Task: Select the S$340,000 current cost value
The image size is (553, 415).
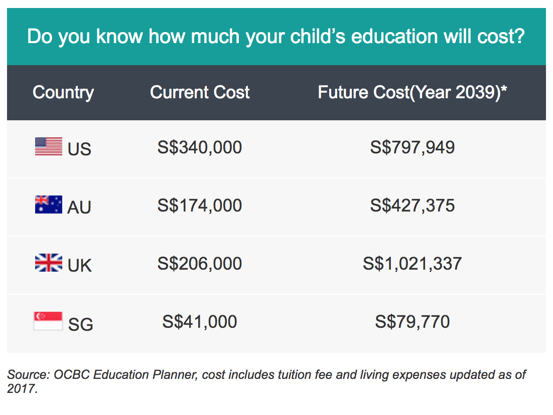Action: click(x=200, y=147)
